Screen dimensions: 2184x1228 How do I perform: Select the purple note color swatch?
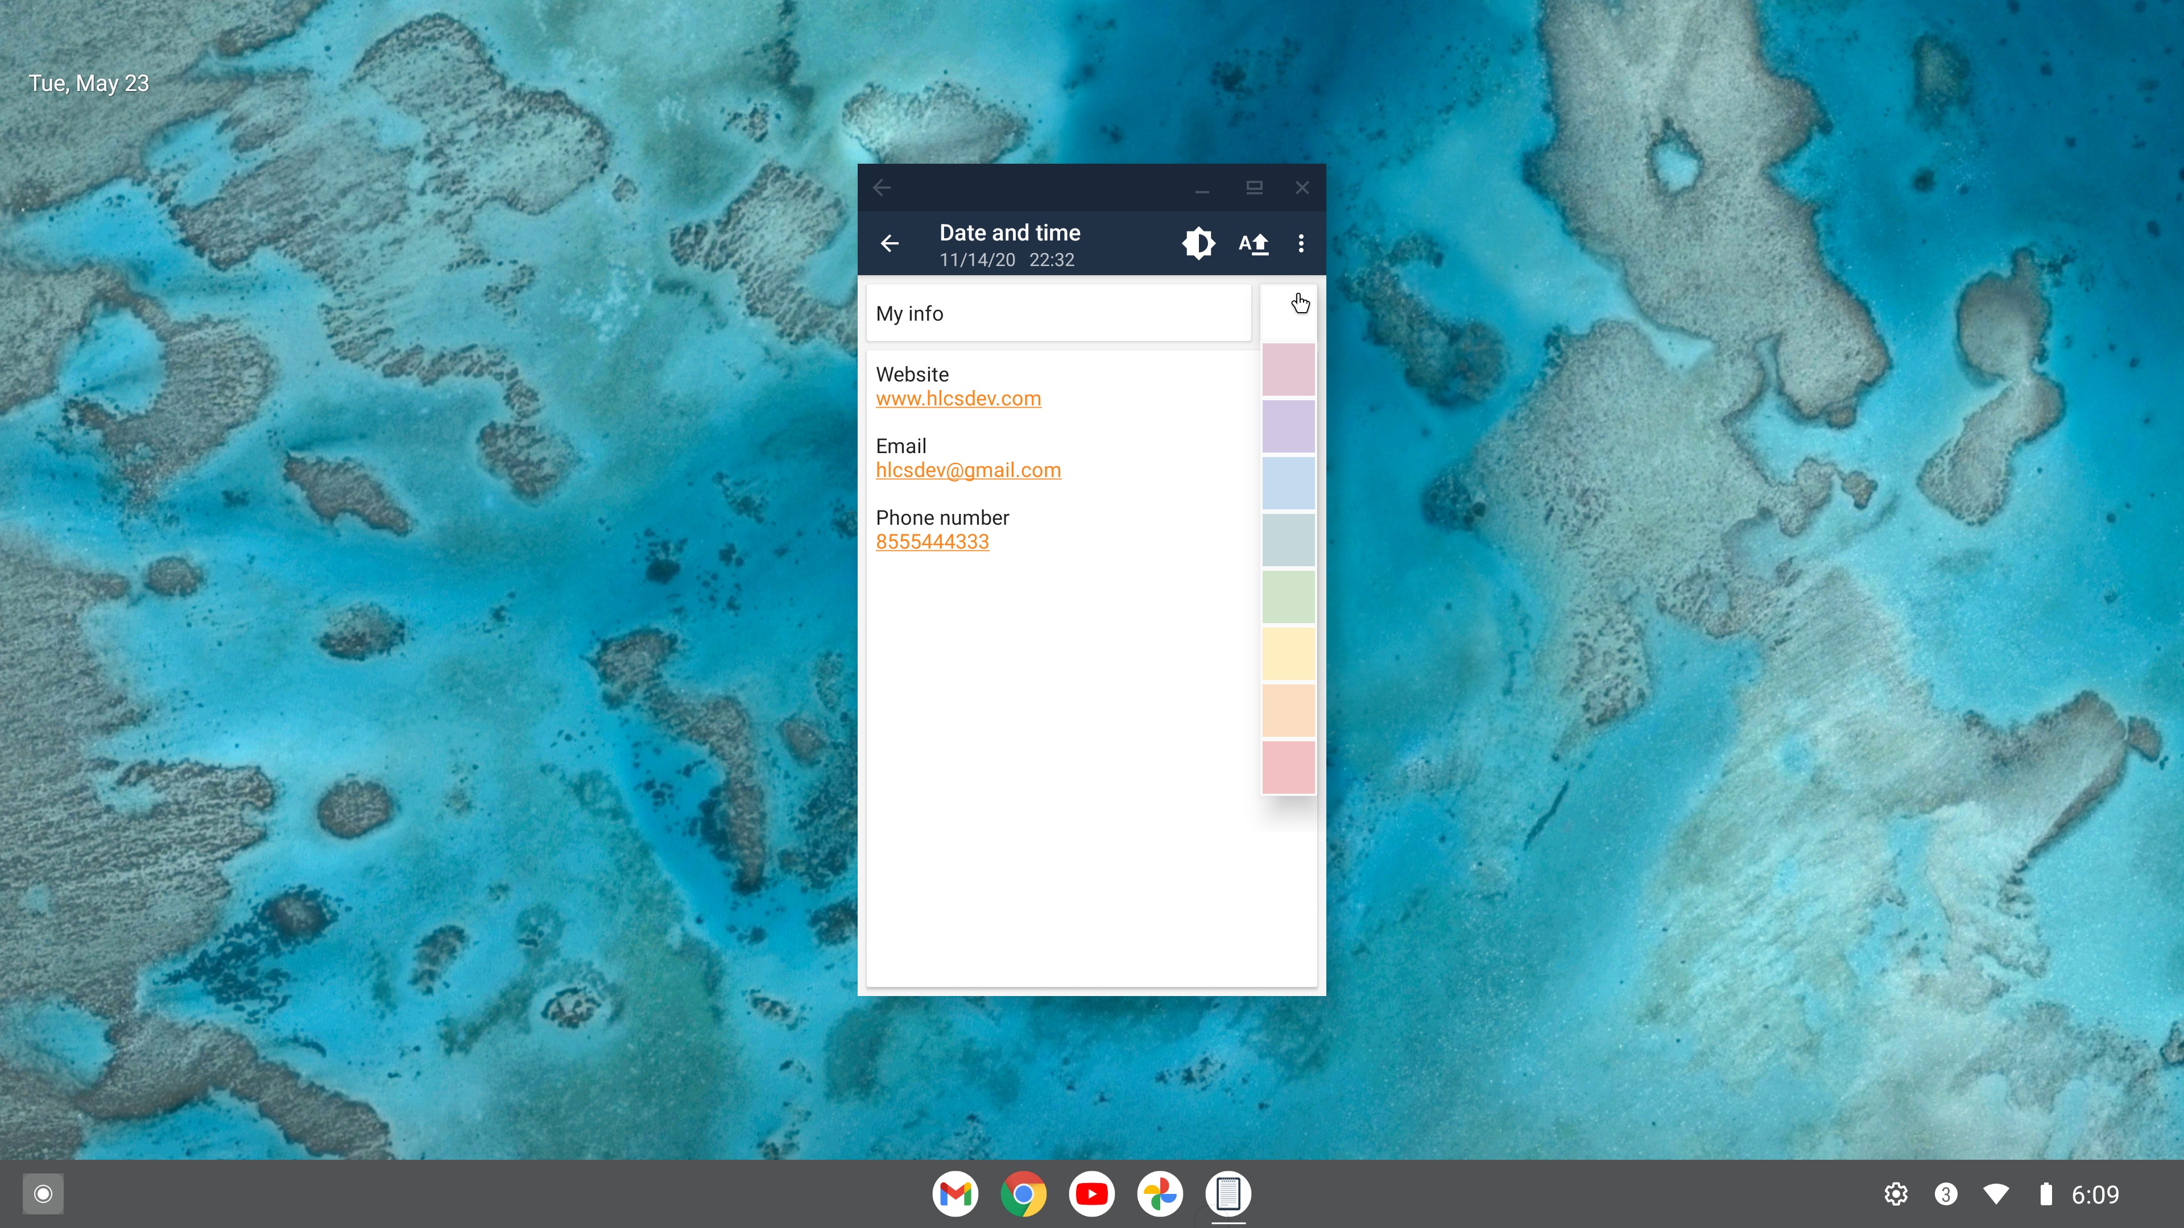pyautogui.click(x=1288, y=426)
